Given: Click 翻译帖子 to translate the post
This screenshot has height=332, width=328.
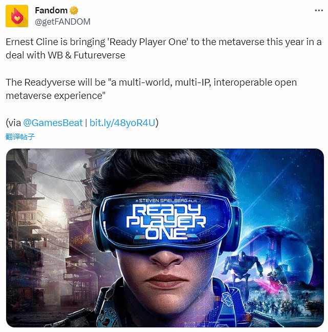Looking at the screenshot, I should click(20, 137).
